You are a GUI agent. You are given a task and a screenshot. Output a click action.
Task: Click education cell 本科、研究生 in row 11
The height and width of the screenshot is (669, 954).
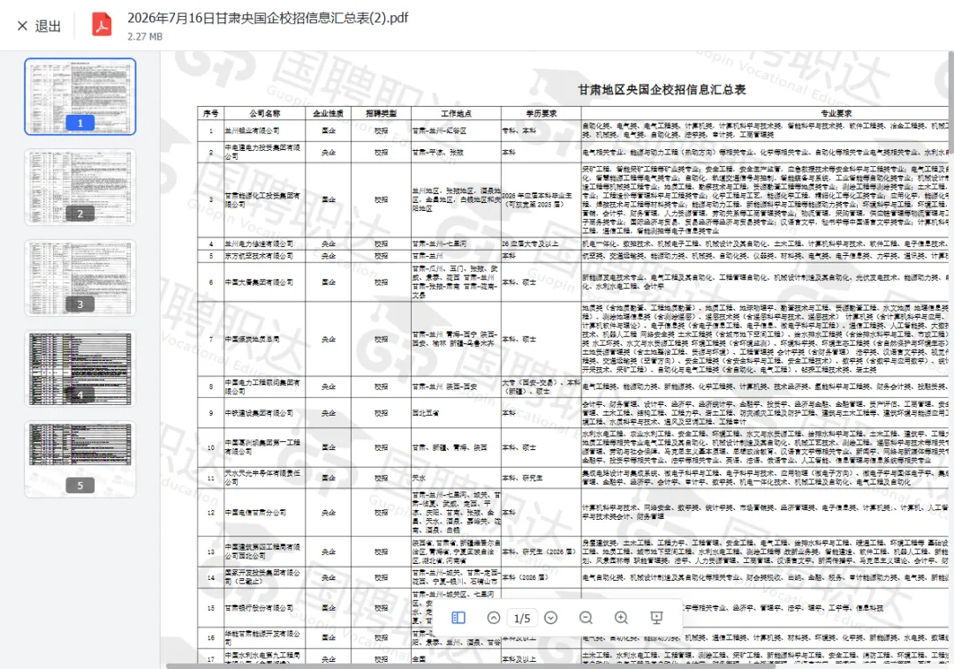coord(541,477)
